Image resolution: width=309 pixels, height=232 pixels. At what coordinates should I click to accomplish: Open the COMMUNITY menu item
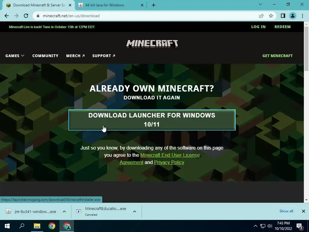pyautogui.click(x=45, y=56)
